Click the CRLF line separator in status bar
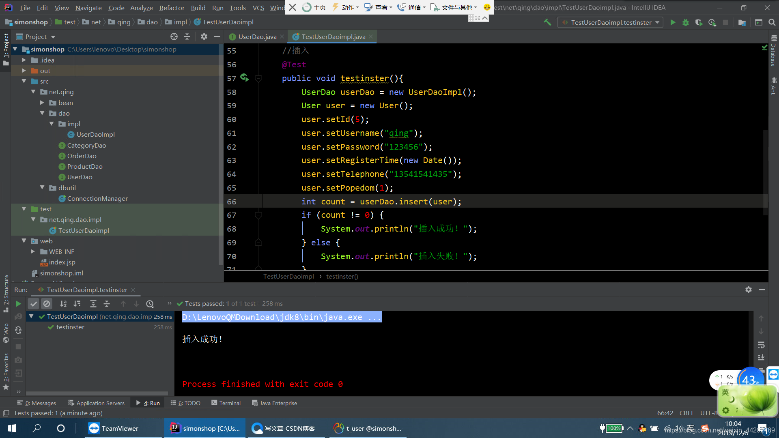Image resolution: width=779 pixels, height=438 pixels. tap(686, 413)
